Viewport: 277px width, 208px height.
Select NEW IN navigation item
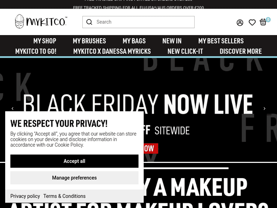pos(172,41)
